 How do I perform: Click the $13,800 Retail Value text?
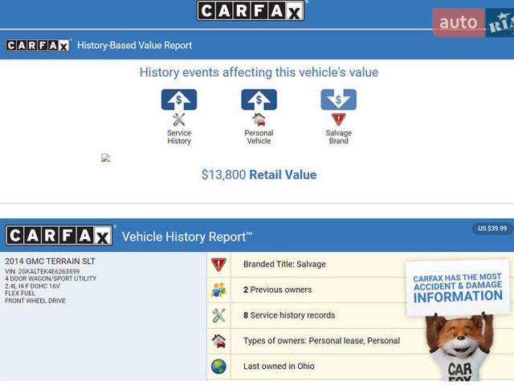coord(259,175)
